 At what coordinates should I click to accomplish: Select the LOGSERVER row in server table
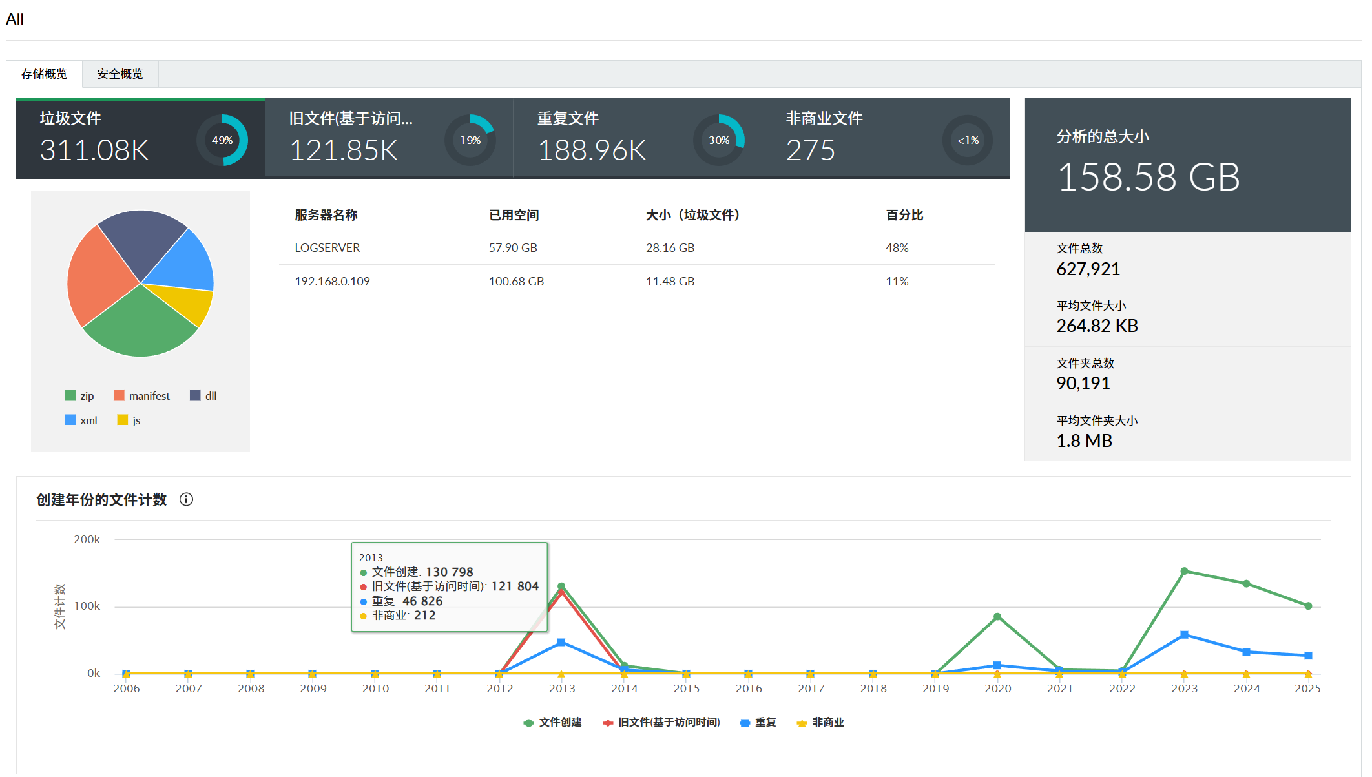pos(327,248)
